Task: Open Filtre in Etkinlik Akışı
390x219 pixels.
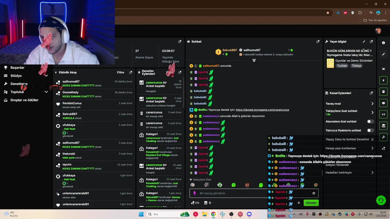Action: pos(121,72)
